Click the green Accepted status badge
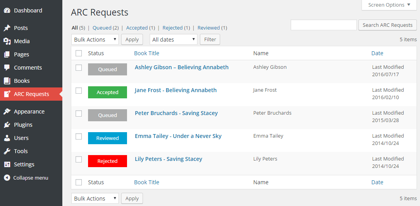Image resolution: width=420 pixels, height=206 pixels. click(108, 93)
